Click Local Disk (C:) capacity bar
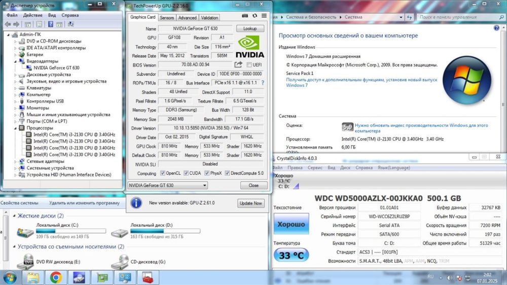 click(71, 231)
